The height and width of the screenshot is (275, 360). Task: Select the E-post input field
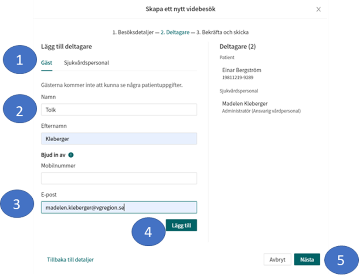[x=119, y=207]
